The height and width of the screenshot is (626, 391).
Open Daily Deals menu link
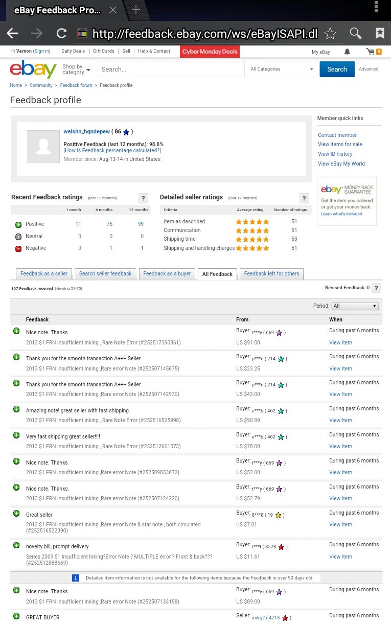[73, 51]
